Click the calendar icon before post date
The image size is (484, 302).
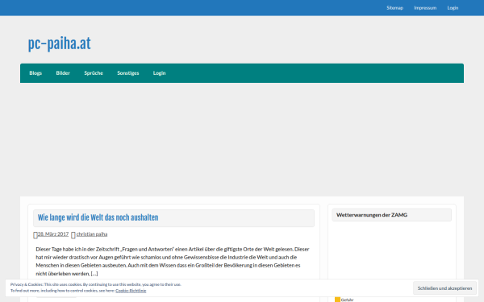(35, 235)
